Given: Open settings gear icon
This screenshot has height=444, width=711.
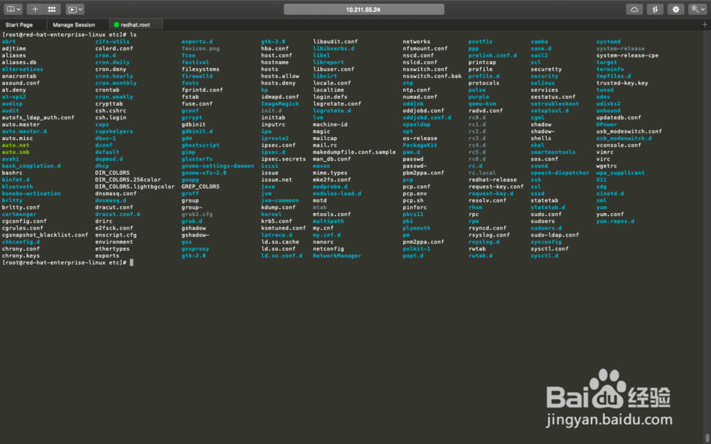Looking at the screenshot, I should pos(675,9).
